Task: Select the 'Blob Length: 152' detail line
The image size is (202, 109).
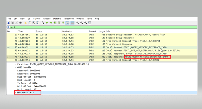Action: point(27,89)
